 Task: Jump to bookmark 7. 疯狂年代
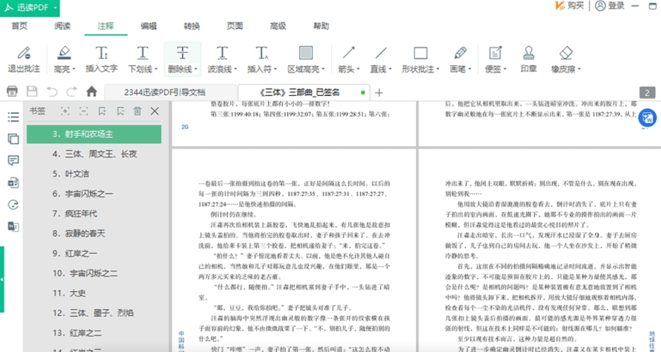[75, 214]
